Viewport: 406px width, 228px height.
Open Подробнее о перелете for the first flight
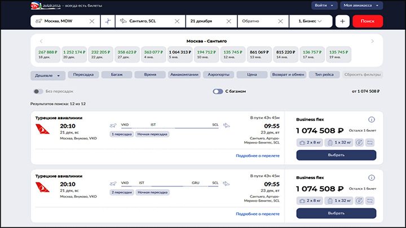[x=258, y=155]
